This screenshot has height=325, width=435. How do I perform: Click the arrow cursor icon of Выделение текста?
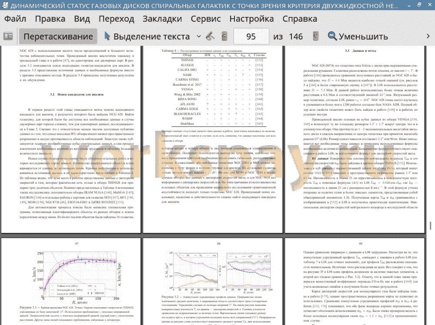click(x=107, y=36)
